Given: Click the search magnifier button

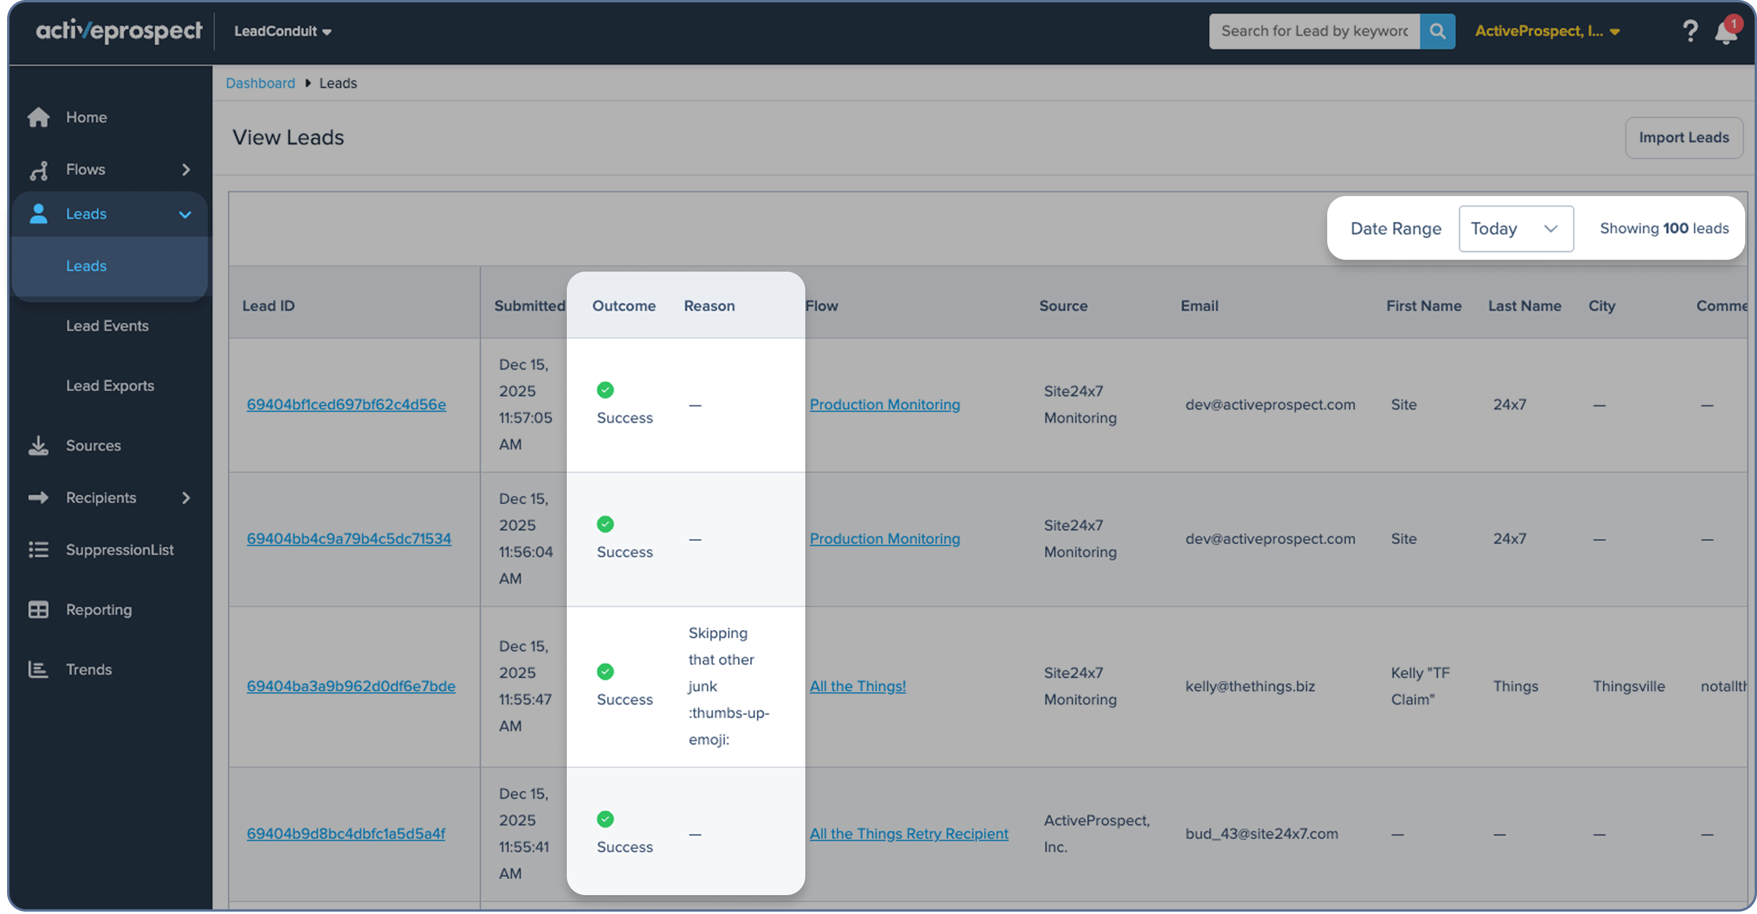Looking at the screenshot, I should tap(1437, 31).
